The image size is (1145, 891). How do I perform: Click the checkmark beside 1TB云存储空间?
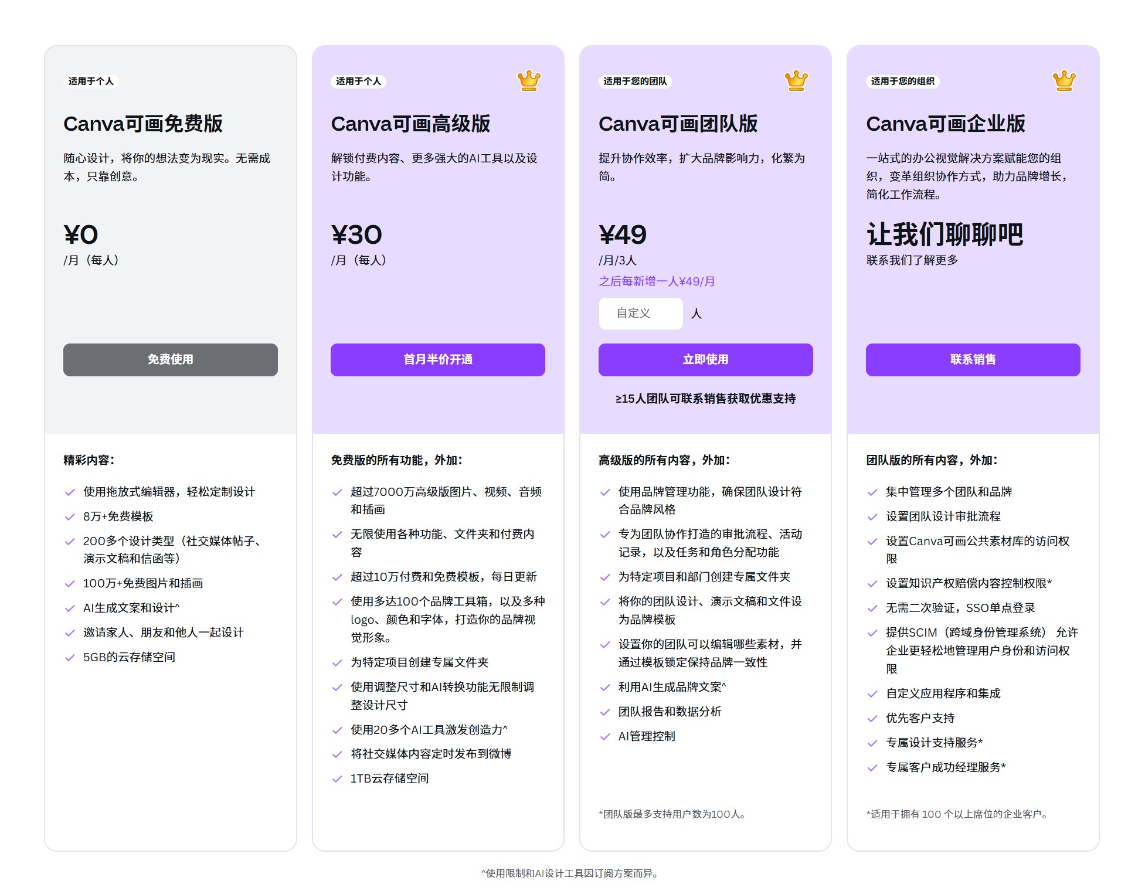pos(337,779)
